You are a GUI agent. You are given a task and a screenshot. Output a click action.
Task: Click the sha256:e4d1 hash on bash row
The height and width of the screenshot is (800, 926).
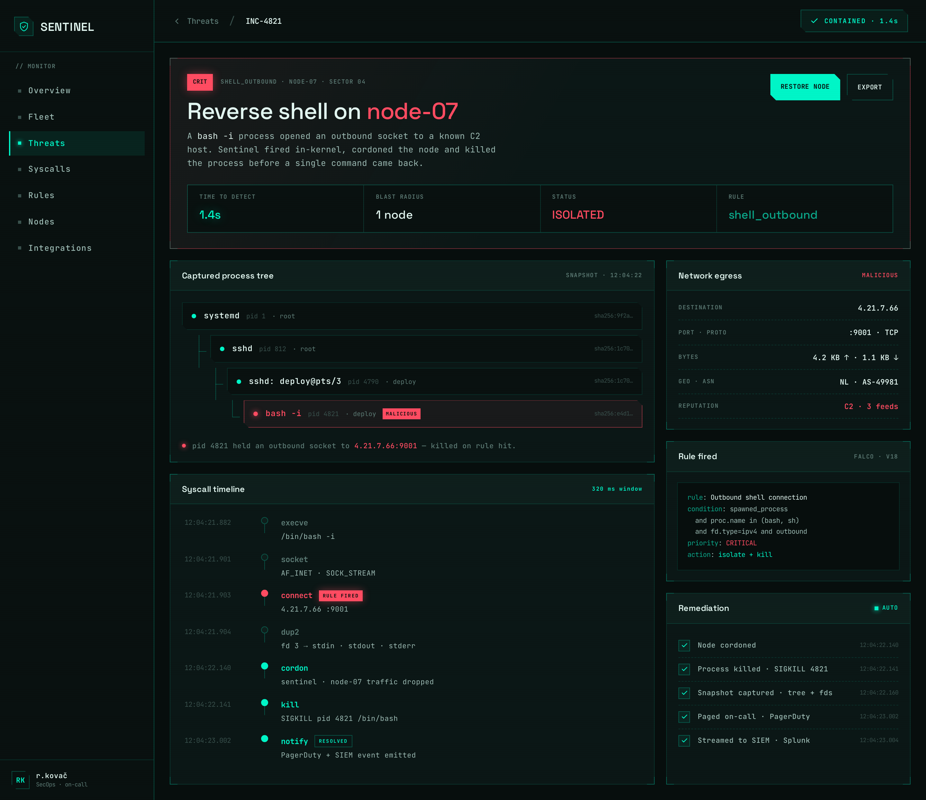613,414
